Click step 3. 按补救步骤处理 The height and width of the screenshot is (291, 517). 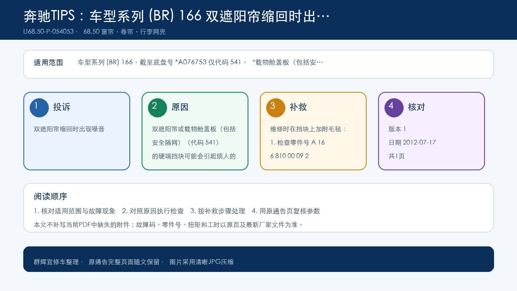[x=218, y=211]
